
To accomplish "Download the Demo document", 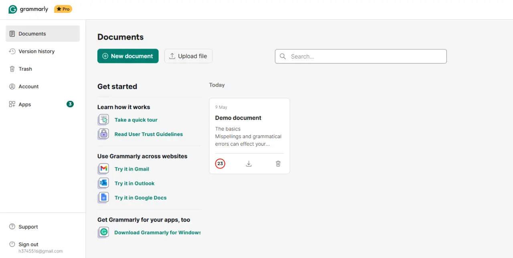I will 249,164.
